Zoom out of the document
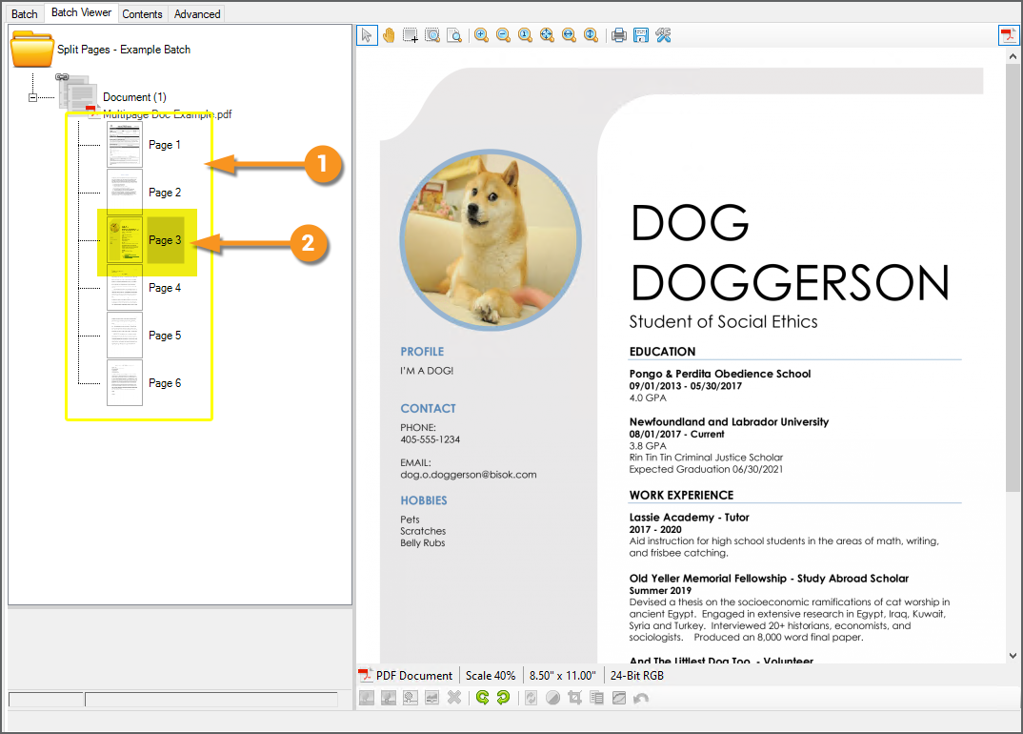 click(x=503, y=35)
